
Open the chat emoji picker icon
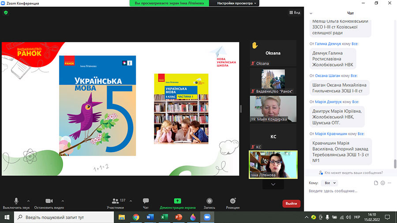(382, 183)
